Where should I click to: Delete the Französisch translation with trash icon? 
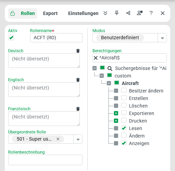click(x=78, y=109)
